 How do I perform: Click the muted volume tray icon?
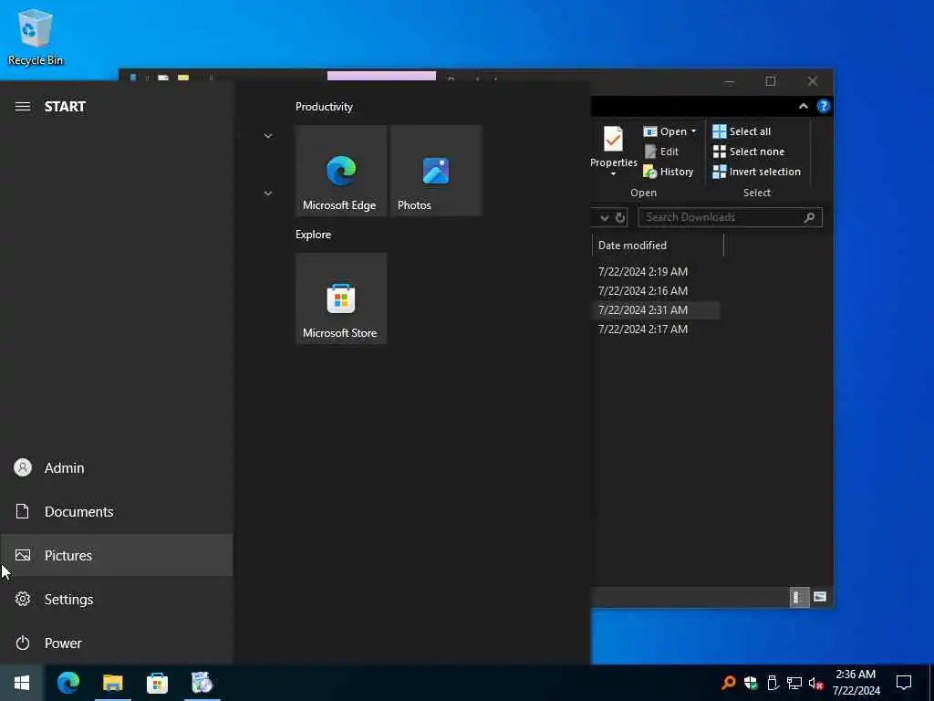(816, 683)
